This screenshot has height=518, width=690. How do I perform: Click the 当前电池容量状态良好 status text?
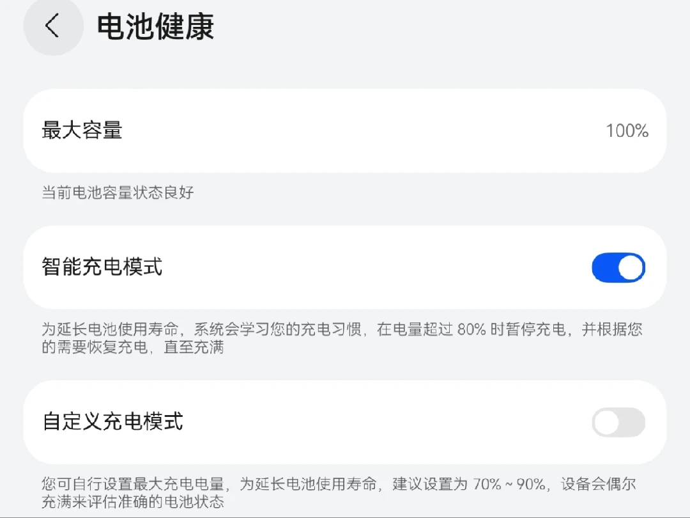(x=118, y=192)
